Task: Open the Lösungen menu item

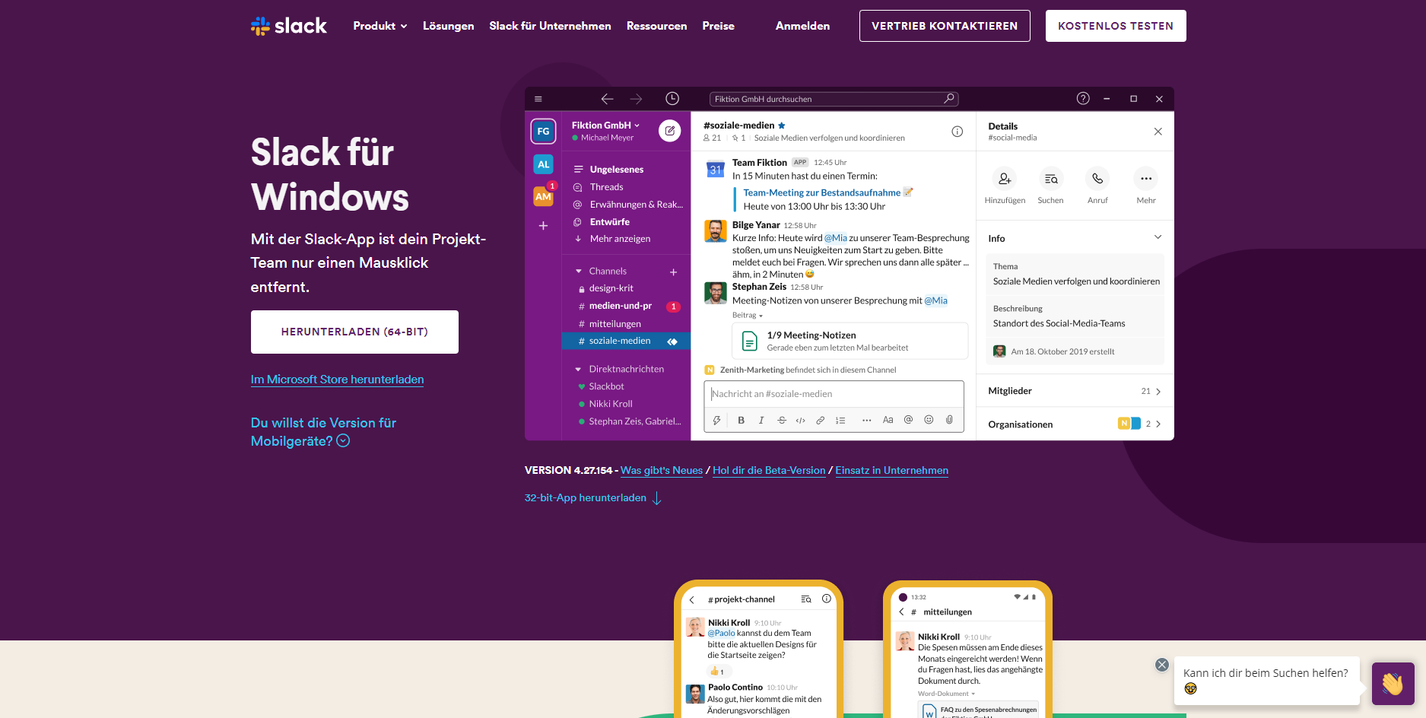Action: click(x=448, y=26)
